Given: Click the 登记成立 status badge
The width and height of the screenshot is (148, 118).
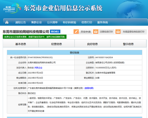Looking at the screenshot, I should click(55, 32).
